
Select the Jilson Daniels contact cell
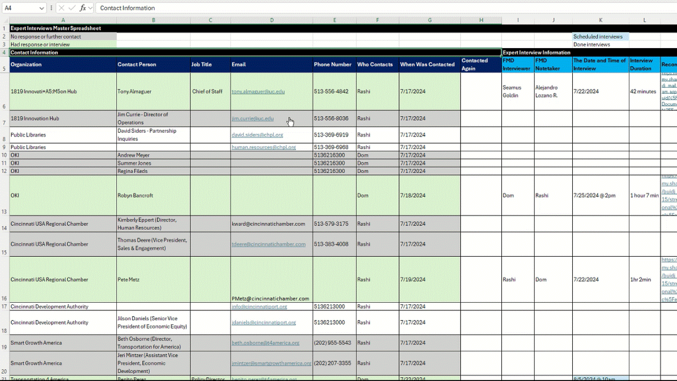[x=153, y=322]
